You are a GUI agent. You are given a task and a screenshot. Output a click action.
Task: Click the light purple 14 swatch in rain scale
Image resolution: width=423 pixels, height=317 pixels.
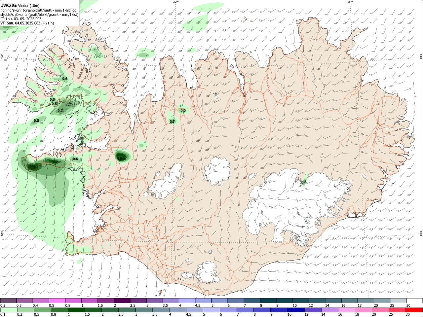[329, 310]
